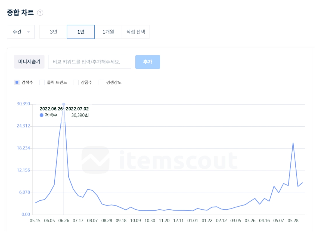Open 직접 선택 custom date range

tap(136, 32)
